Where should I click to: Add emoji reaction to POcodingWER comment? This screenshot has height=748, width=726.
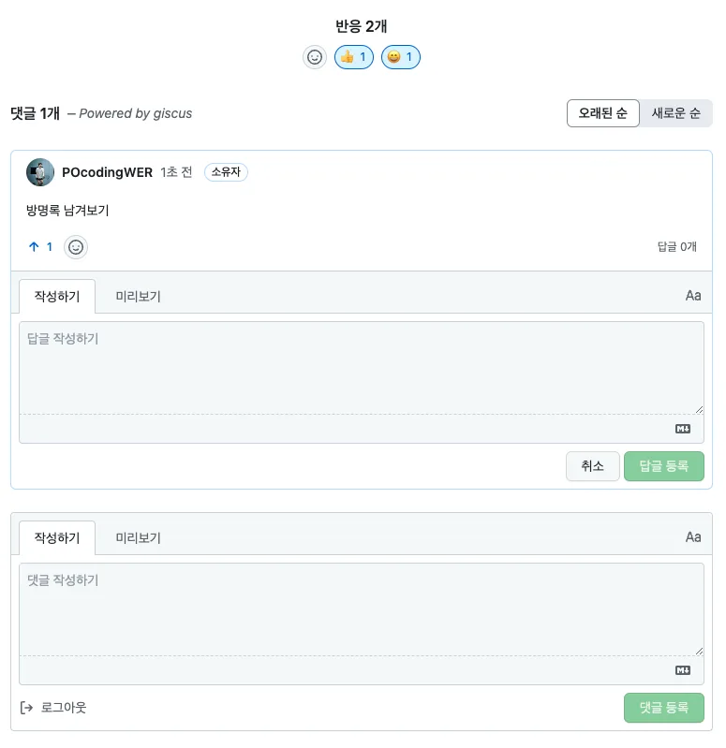point(76,247)
